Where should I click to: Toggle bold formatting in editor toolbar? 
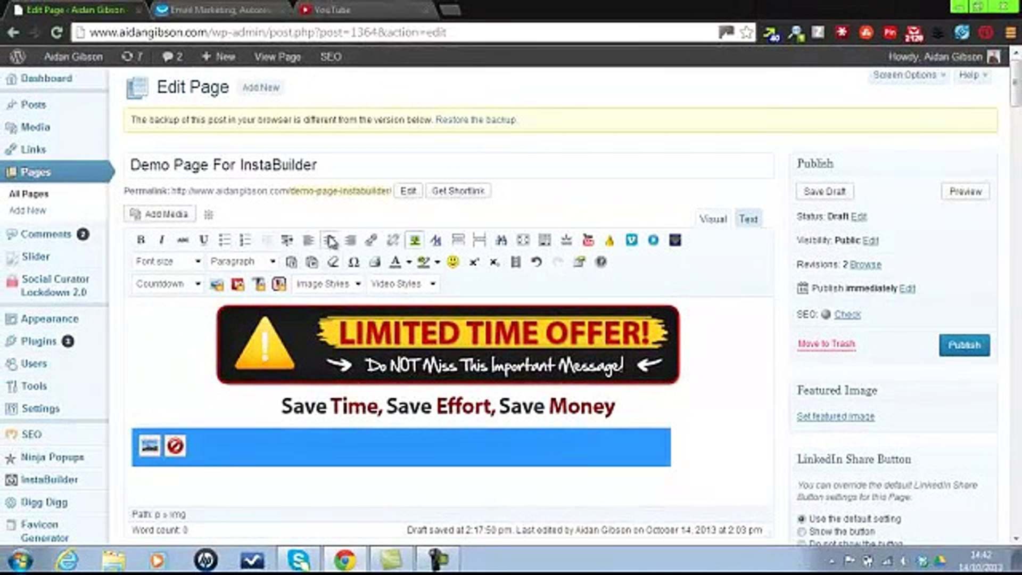tap(141, 240)
